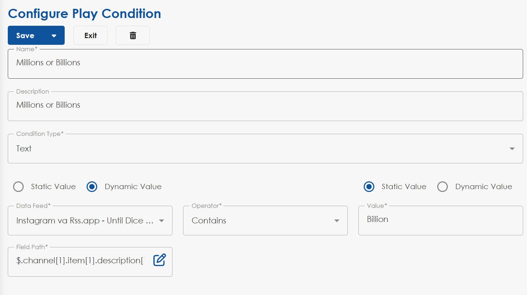Expand the Data Feed dropdown arrow
The image size is (527, 295).
(x=162, y=221)
